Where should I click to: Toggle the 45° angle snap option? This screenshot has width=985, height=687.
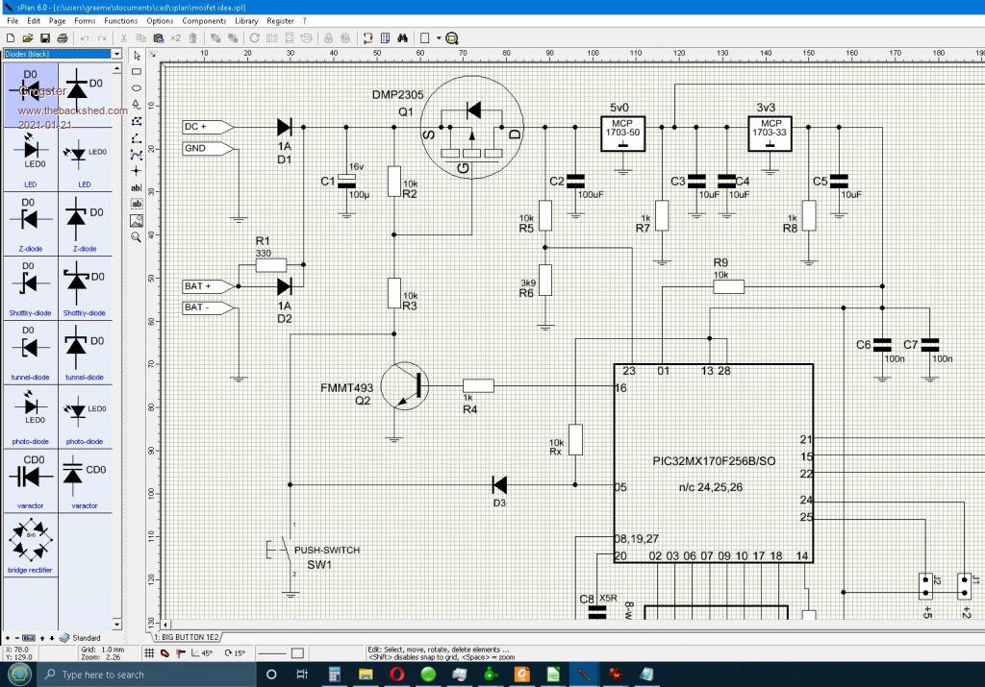(202, 653)
